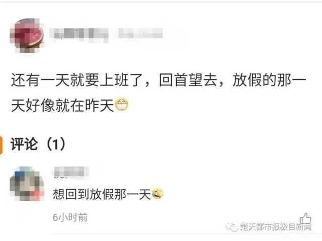Click the WeChat logo in the watermark
This screenshot has width=322, height=241.
point(231,227)
